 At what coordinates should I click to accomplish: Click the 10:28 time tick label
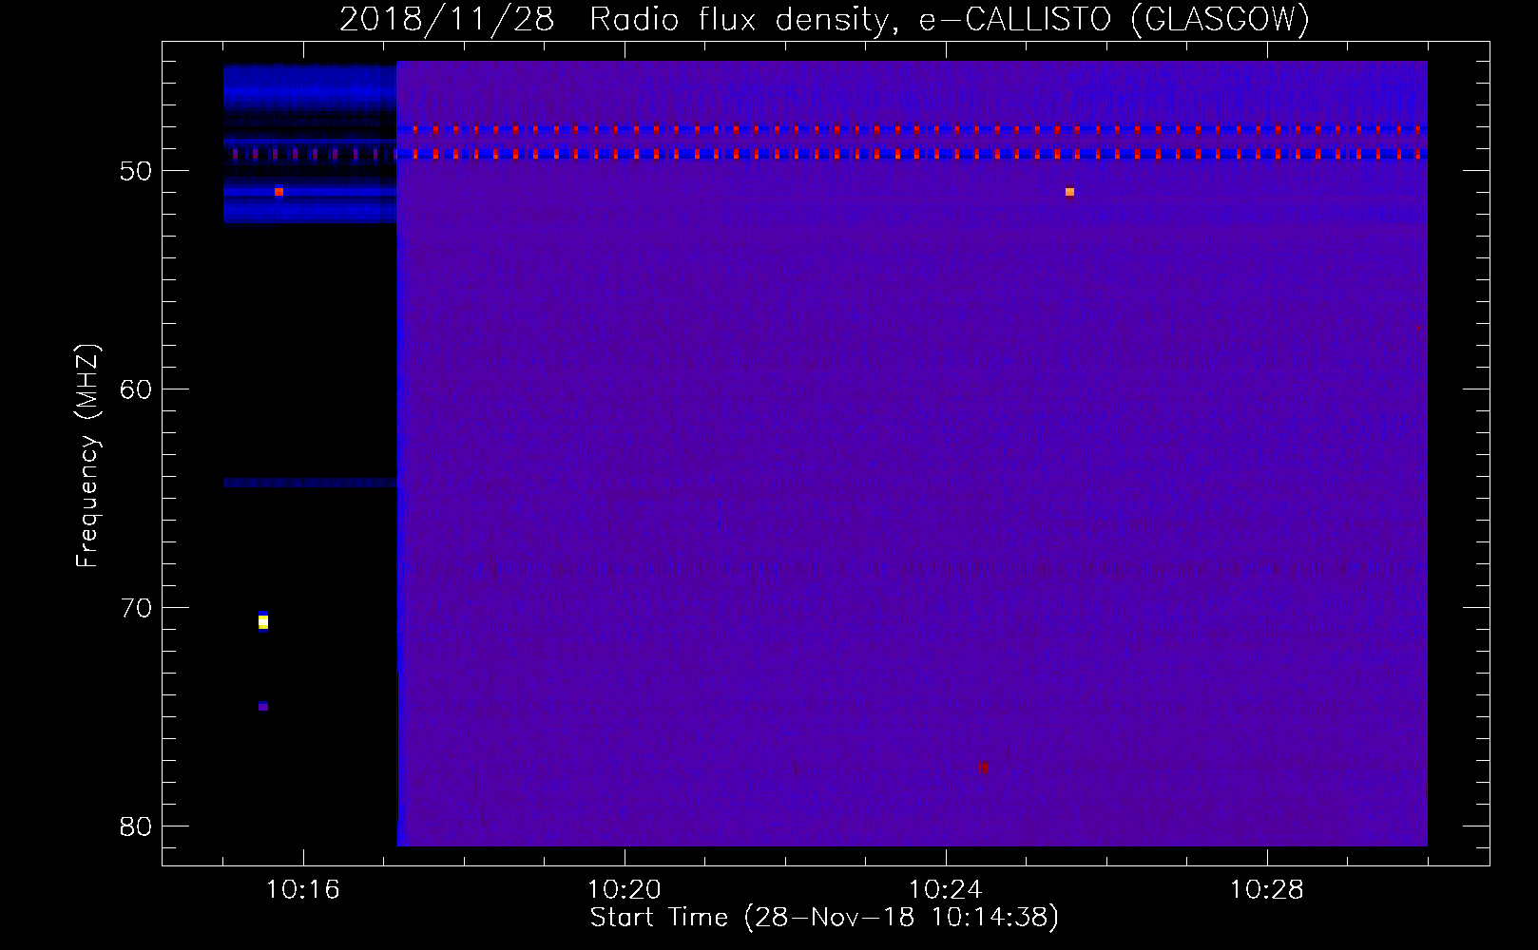point(1266,890)
